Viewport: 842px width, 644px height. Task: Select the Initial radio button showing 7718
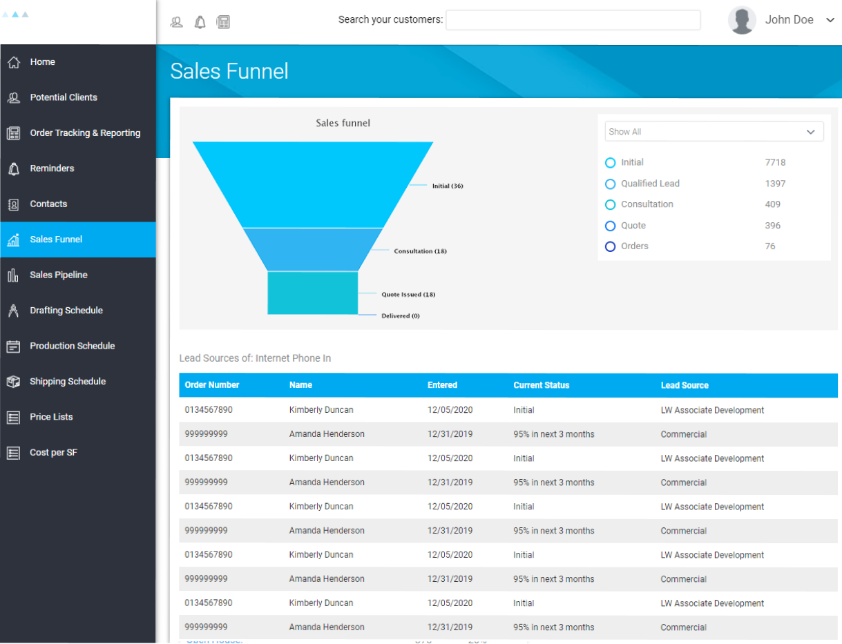tap(610, 162)
